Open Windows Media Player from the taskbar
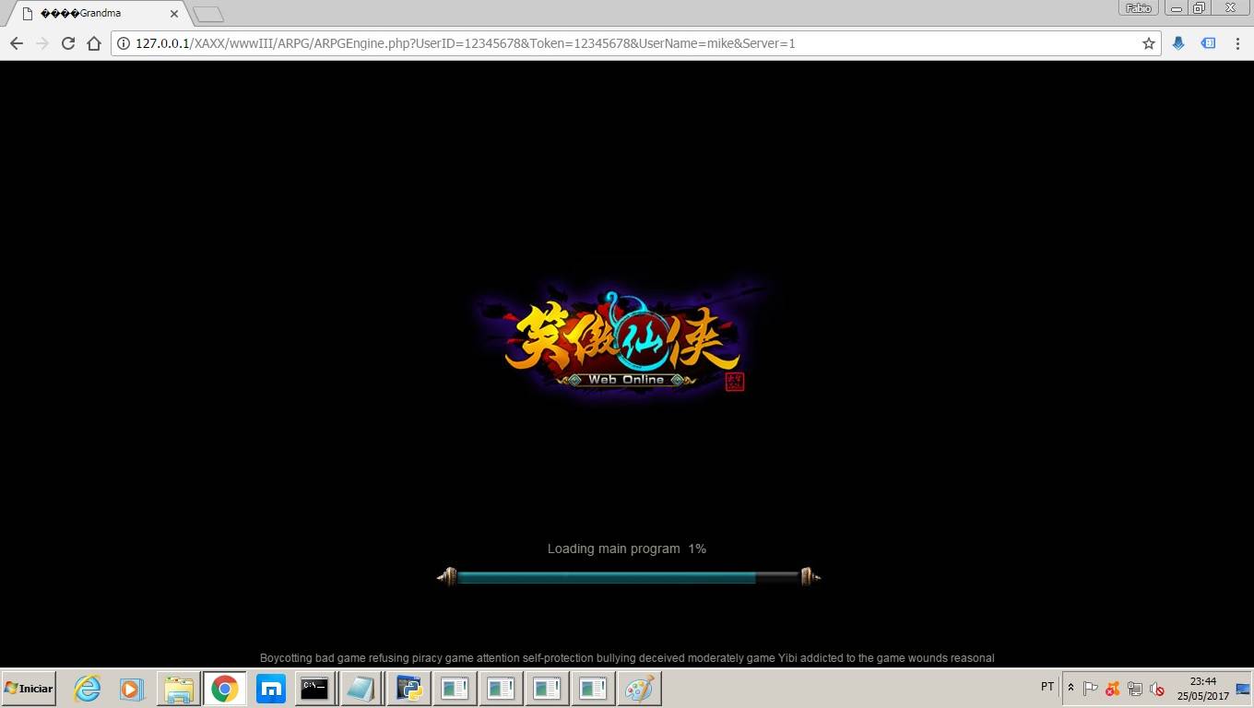This screenshot has height=708, width=1254. tap(132, 689)
